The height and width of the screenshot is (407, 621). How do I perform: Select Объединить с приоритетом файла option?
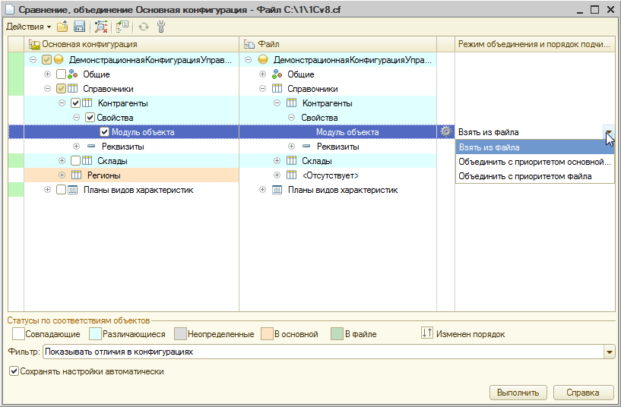click(534, 176)
